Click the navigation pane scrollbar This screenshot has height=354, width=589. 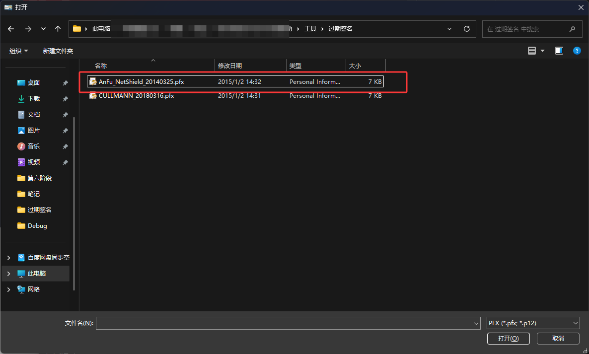point(74,204)
